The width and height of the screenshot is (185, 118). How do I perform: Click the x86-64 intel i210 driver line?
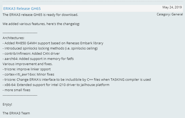point(56,85)
